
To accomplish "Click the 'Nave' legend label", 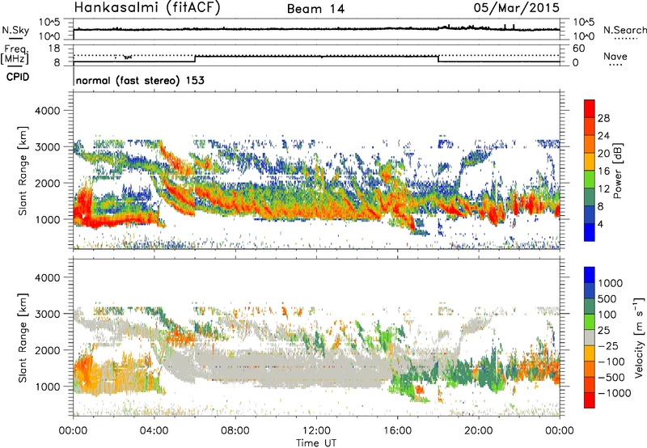I will point(615,56).
